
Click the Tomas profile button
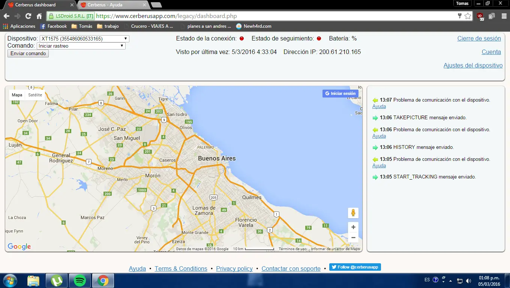pyautogui.click(x=462, y=3)
